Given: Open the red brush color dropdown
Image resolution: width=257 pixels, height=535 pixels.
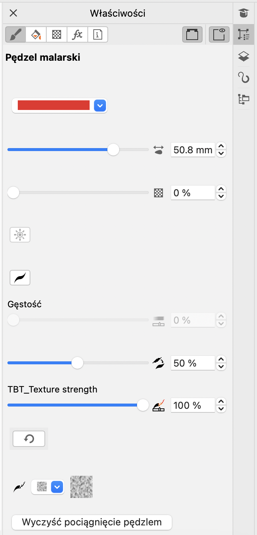Looking at the screenshot, I should (100, 106).
